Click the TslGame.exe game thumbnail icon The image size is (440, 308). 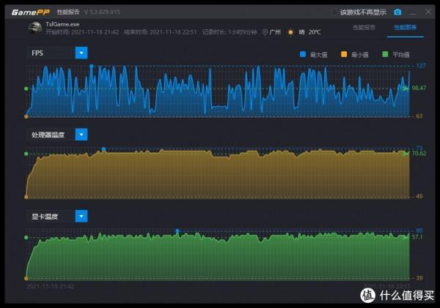pos(34,28)
